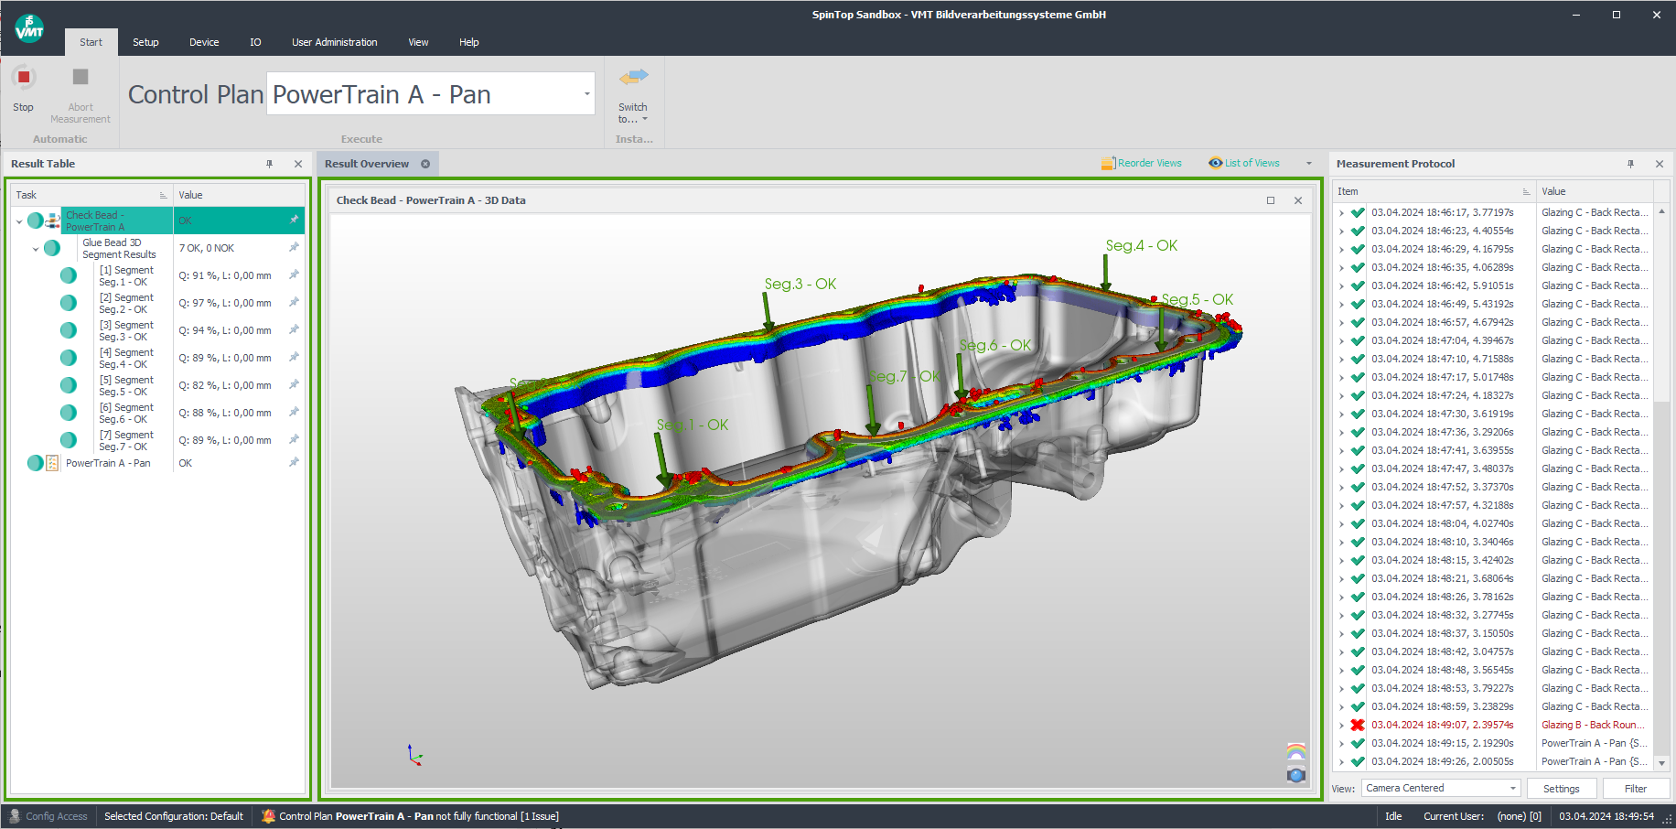Open the User Administration tab
The height and width of the screenshot is (829, 1676).
tap(334, 42)
